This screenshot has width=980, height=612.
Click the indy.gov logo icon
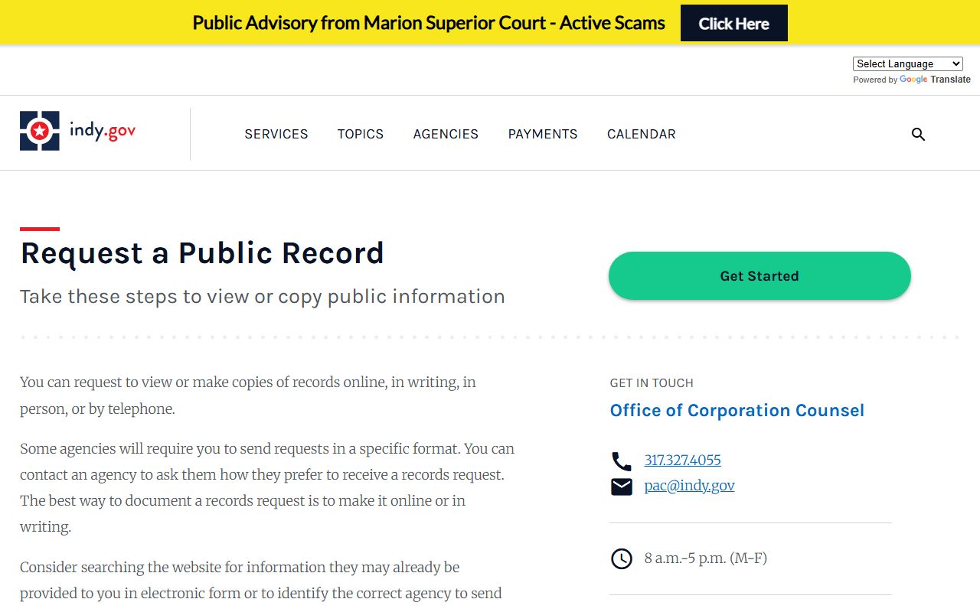pos(40,131)
